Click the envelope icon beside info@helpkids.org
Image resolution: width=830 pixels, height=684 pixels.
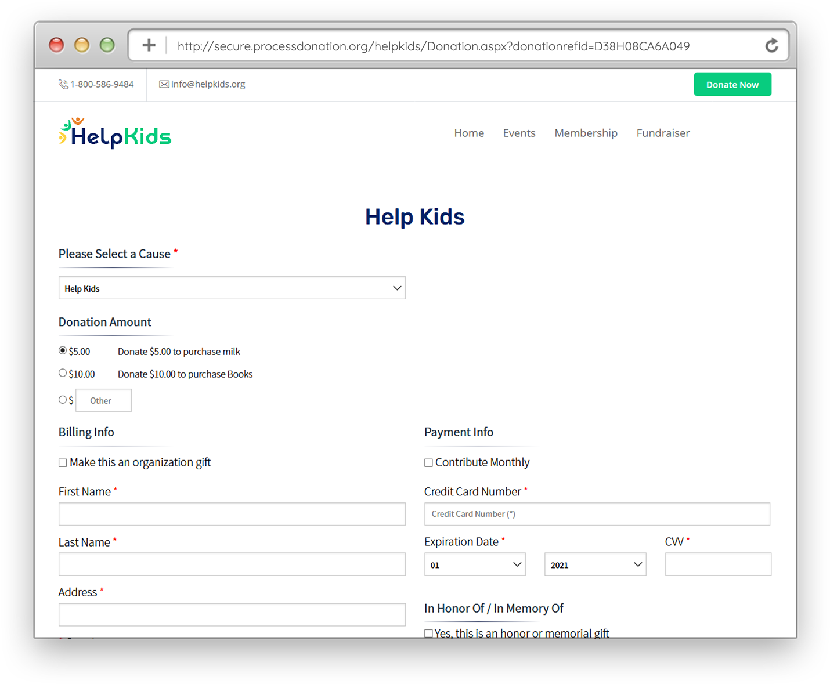164,85
